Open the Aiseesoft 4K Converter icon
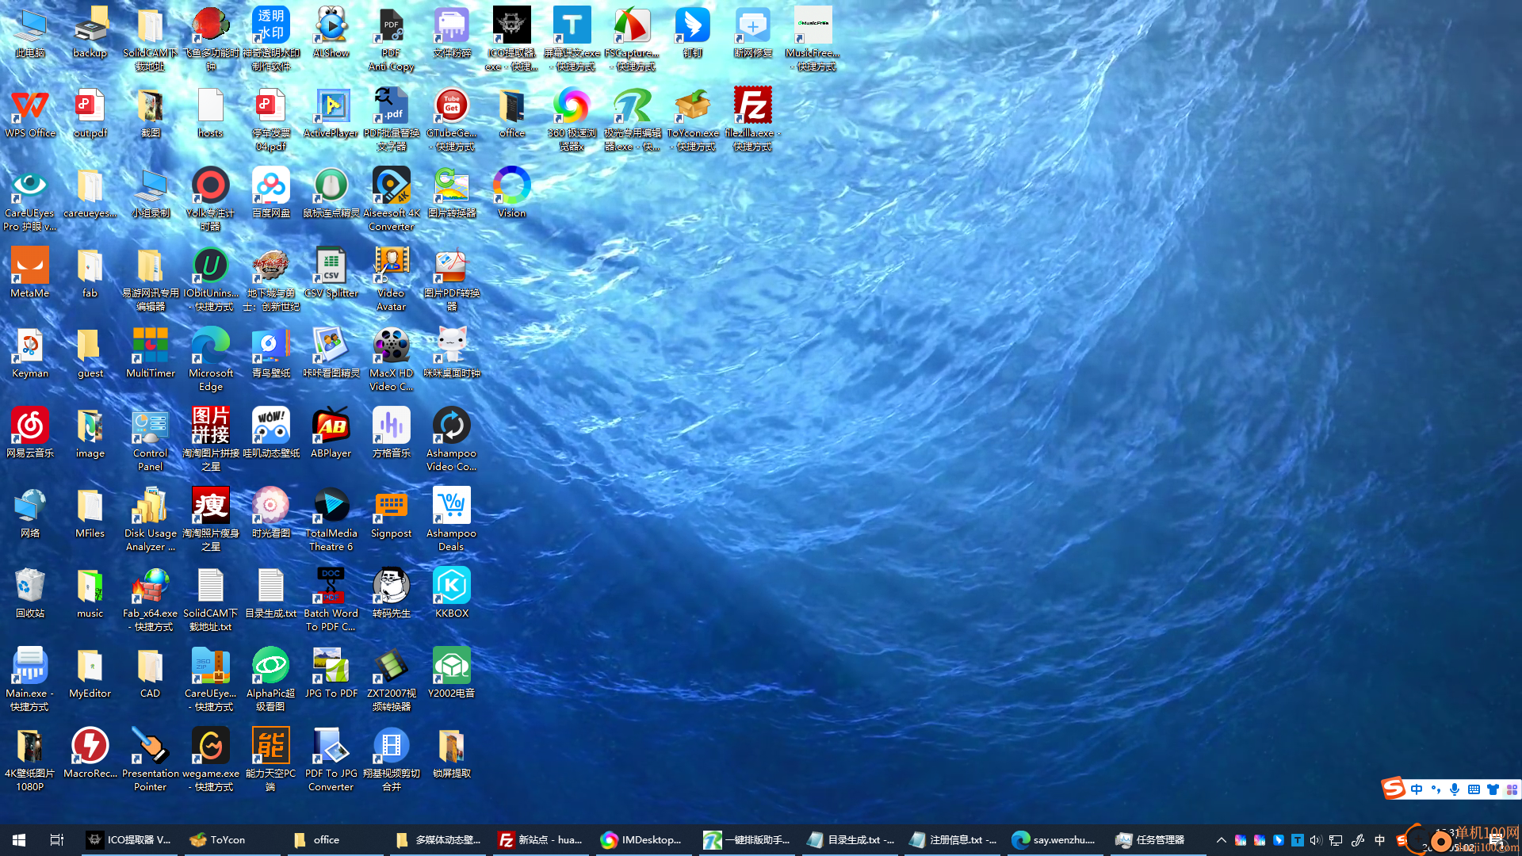The image size is (1522, 856). point(392,200)
